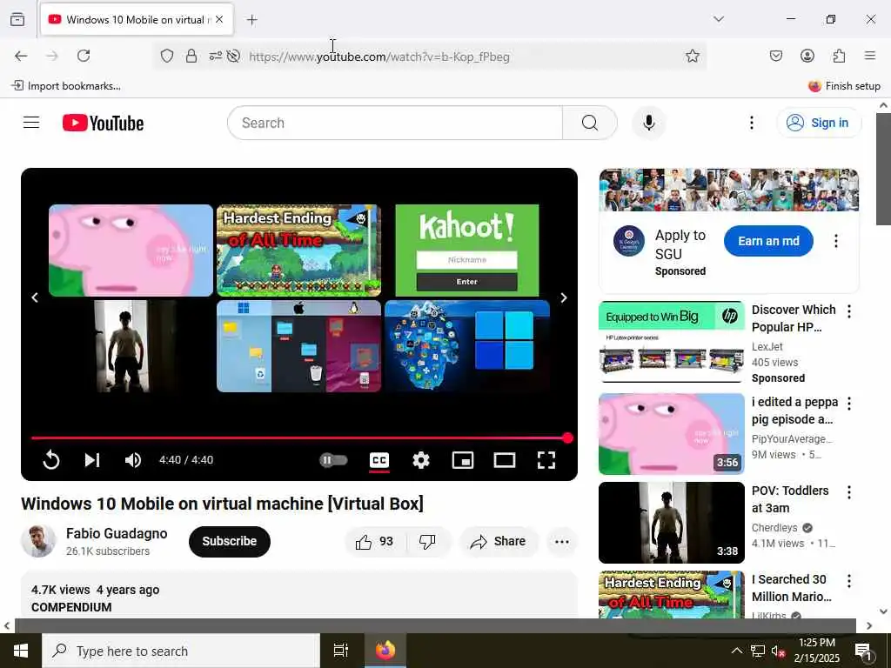Click Firefox icon on the taskbar
Image resolution: width=891 pixels, height=668 pixels.
pyautogui.click(x=385, y=651)
